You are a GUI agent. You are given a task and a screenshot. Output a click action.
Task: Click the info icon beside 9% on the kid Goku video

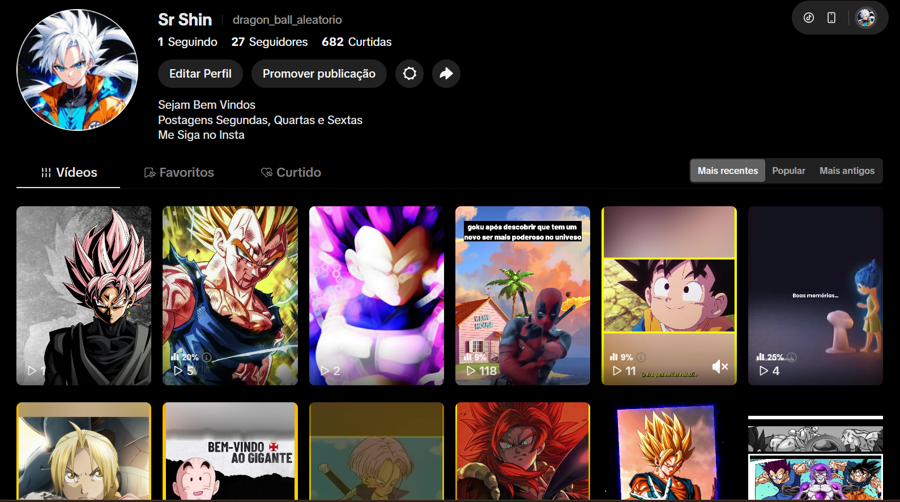click(641, 357)
